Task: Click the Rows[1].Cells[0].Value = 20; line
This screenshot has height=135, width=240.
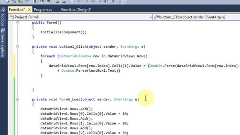Action: [x=84, y=123]
